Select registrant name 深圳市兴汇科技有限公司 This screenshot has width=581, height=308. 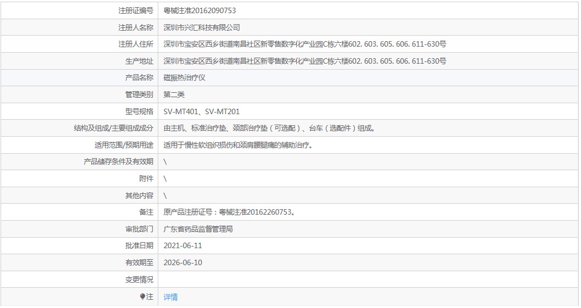202,27
